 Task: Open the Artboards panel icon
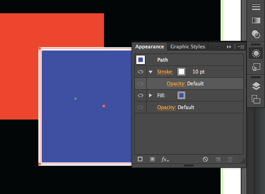pos(256,99)
